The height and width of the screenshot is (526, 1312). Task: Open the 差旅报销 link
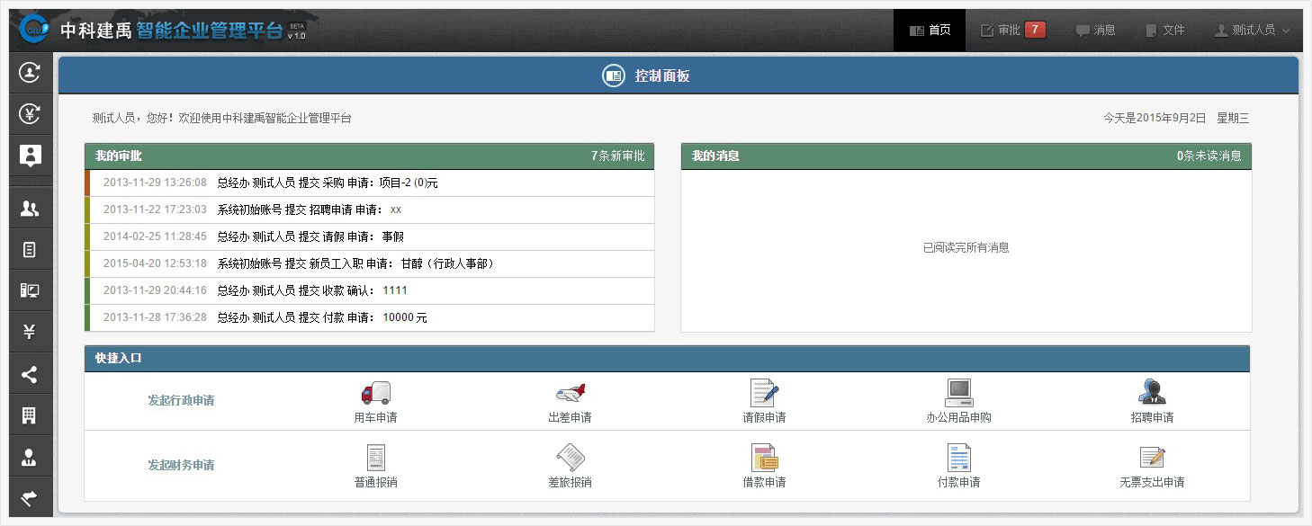click(x=570, y=483)
